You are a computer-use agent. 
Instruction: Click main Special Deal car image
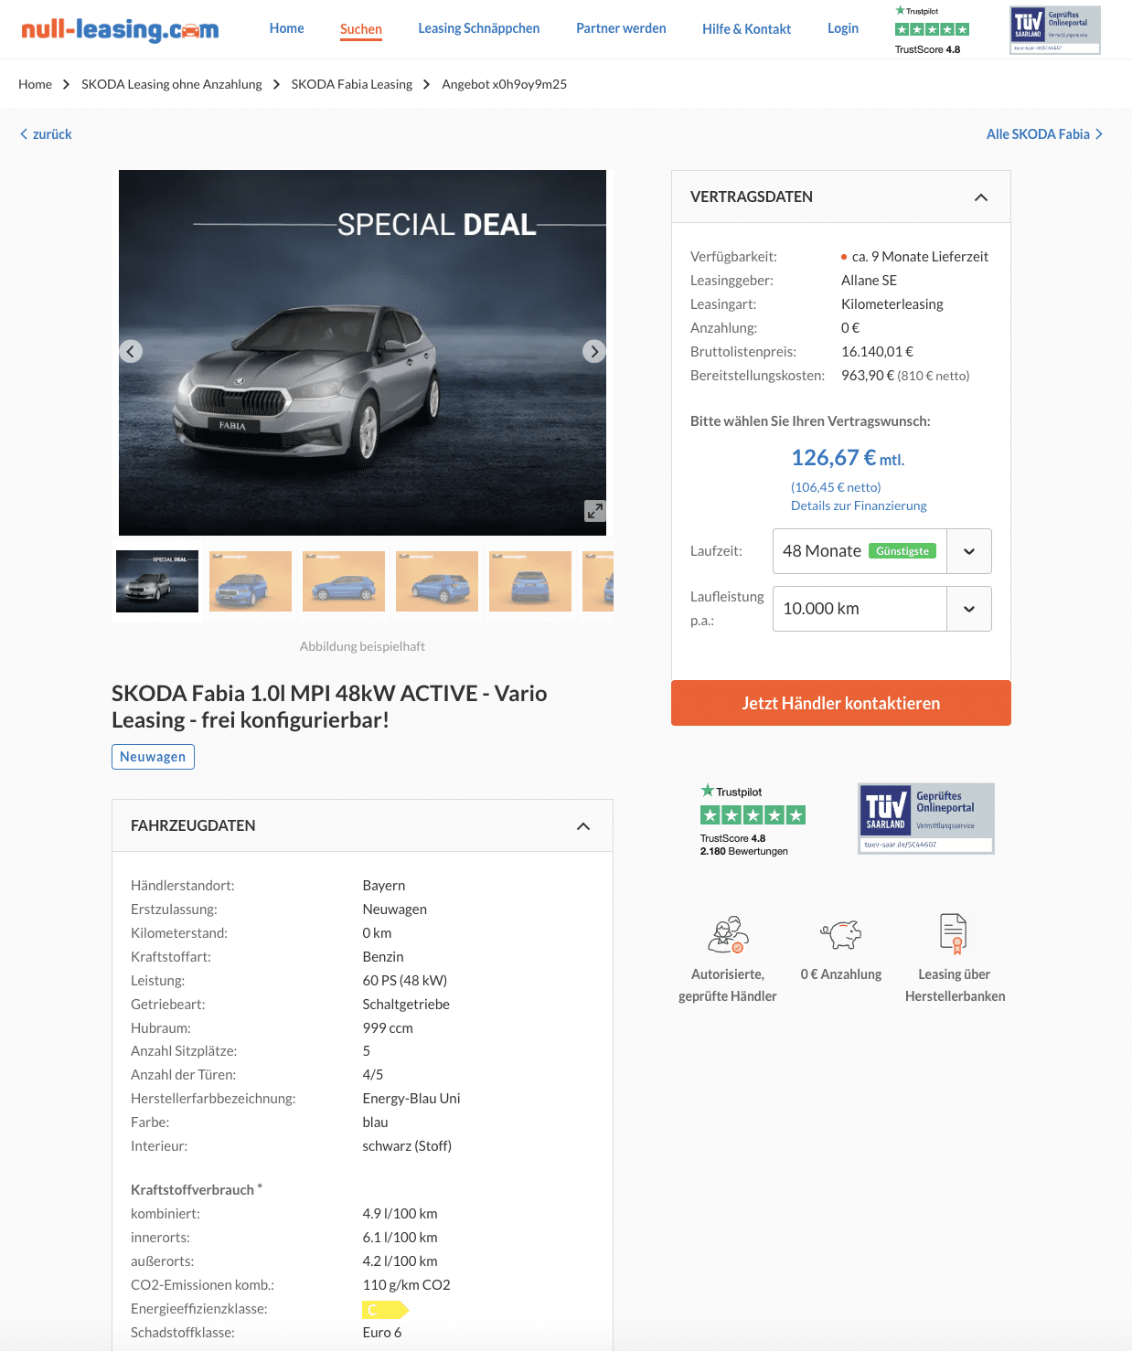click(362, 353)
